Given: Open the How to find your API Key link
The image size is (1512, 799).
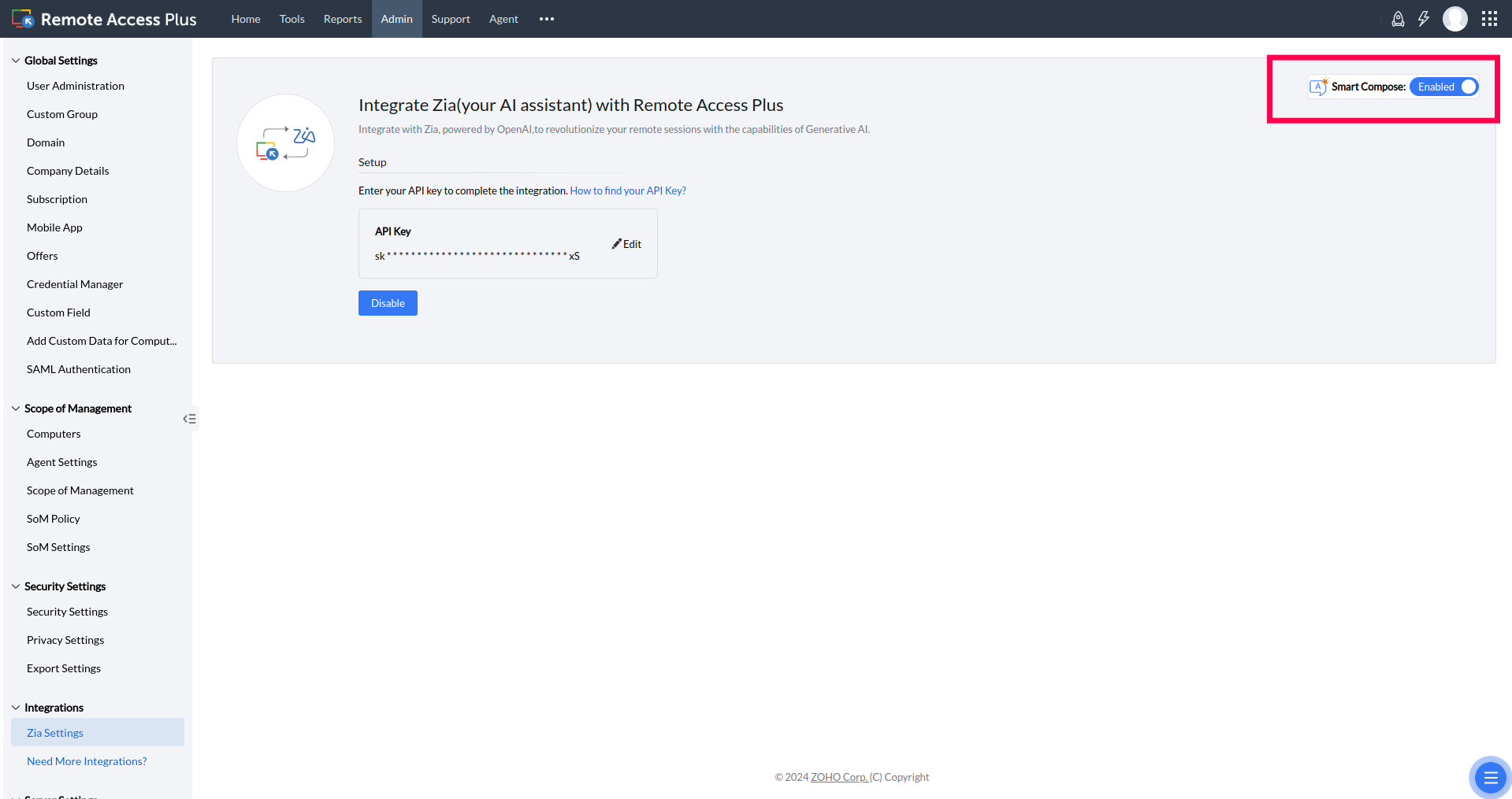Looking at the screenshot, I should click(x=628, y=190).
